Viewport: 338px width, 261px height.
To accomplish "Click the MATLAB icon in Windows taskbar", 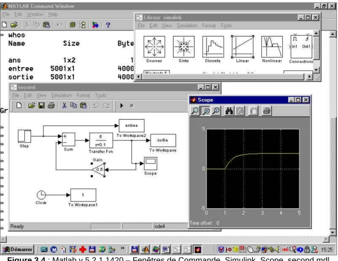I will click(x=145, y=250).
